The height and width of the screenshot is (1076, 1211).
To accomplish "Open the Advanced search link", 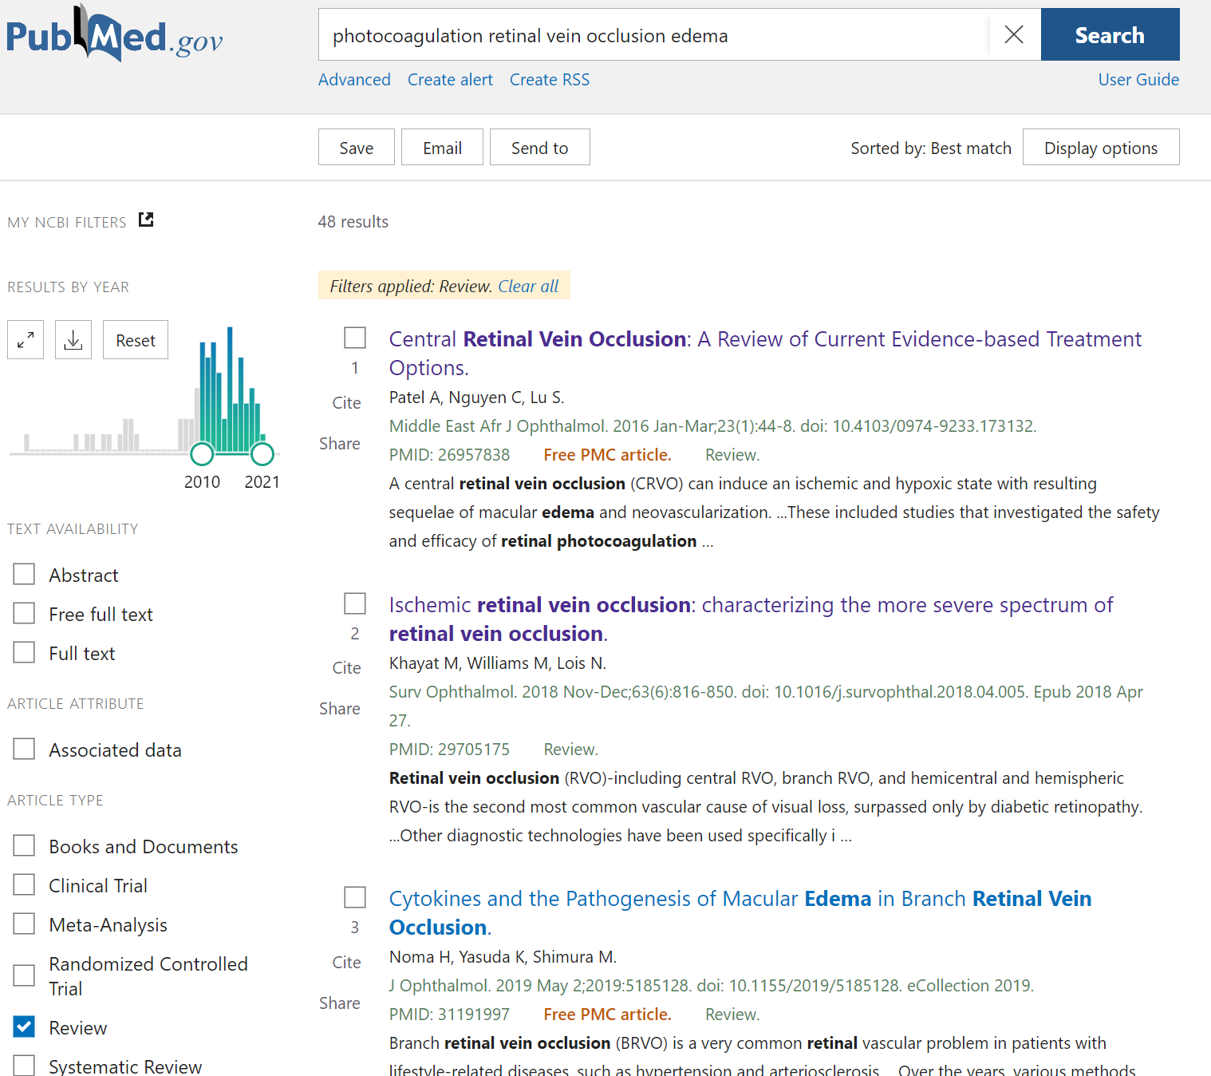I will [354, 80].
